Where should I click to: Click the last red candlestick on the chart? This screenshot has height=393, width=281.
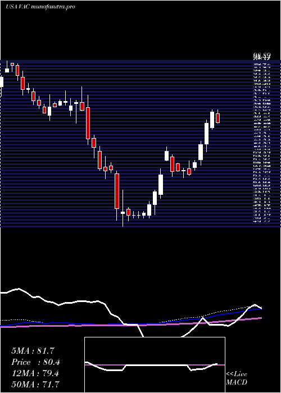(x=218, y=118)
